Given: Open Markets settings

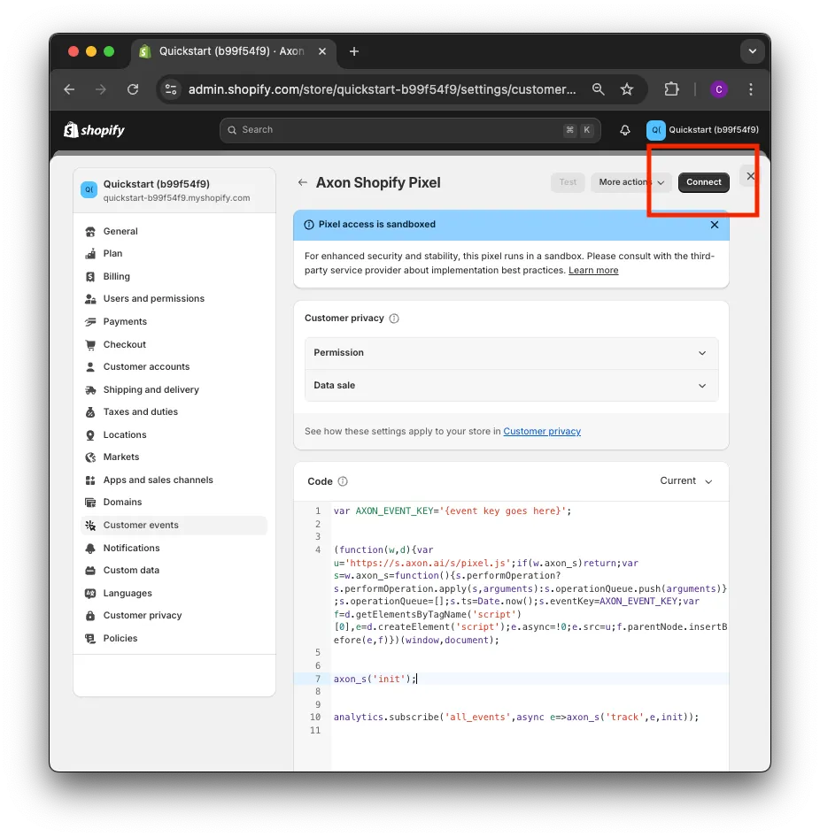Looking at the screenshot, I should coord(174,457).
